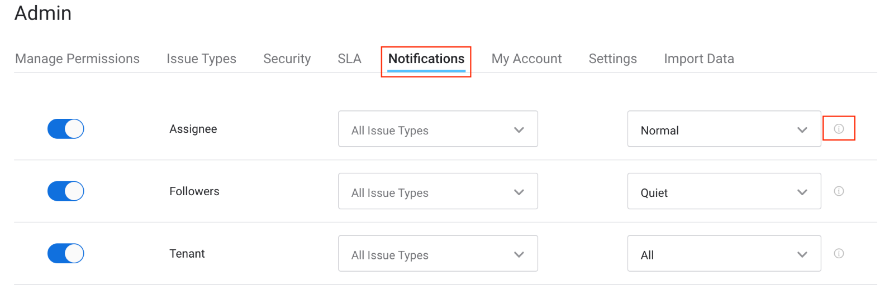Viewport: 894px width, 285px height.
Task: Expand the Quiet notification level dropdown
Action: pyautogui.click(x=724, y=191)
